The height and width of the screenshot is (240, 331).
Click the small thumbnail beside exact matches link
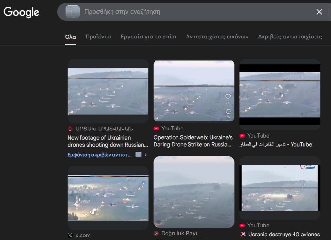pos(138,155)
